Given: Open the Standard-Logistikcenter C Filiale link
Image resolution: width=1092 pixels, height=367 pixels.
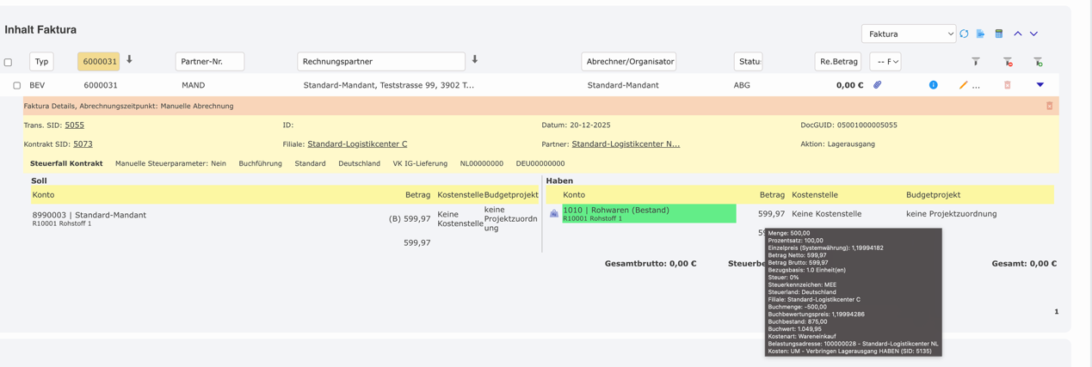Looking at the screenshot, I should [357, 144].
